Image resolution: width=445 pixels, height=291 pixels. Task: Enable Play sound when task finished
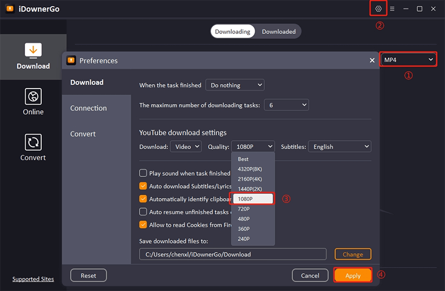point(144,173)
